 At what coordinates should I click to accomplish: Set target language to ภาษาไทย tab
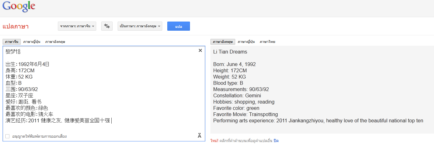point(267,42)
